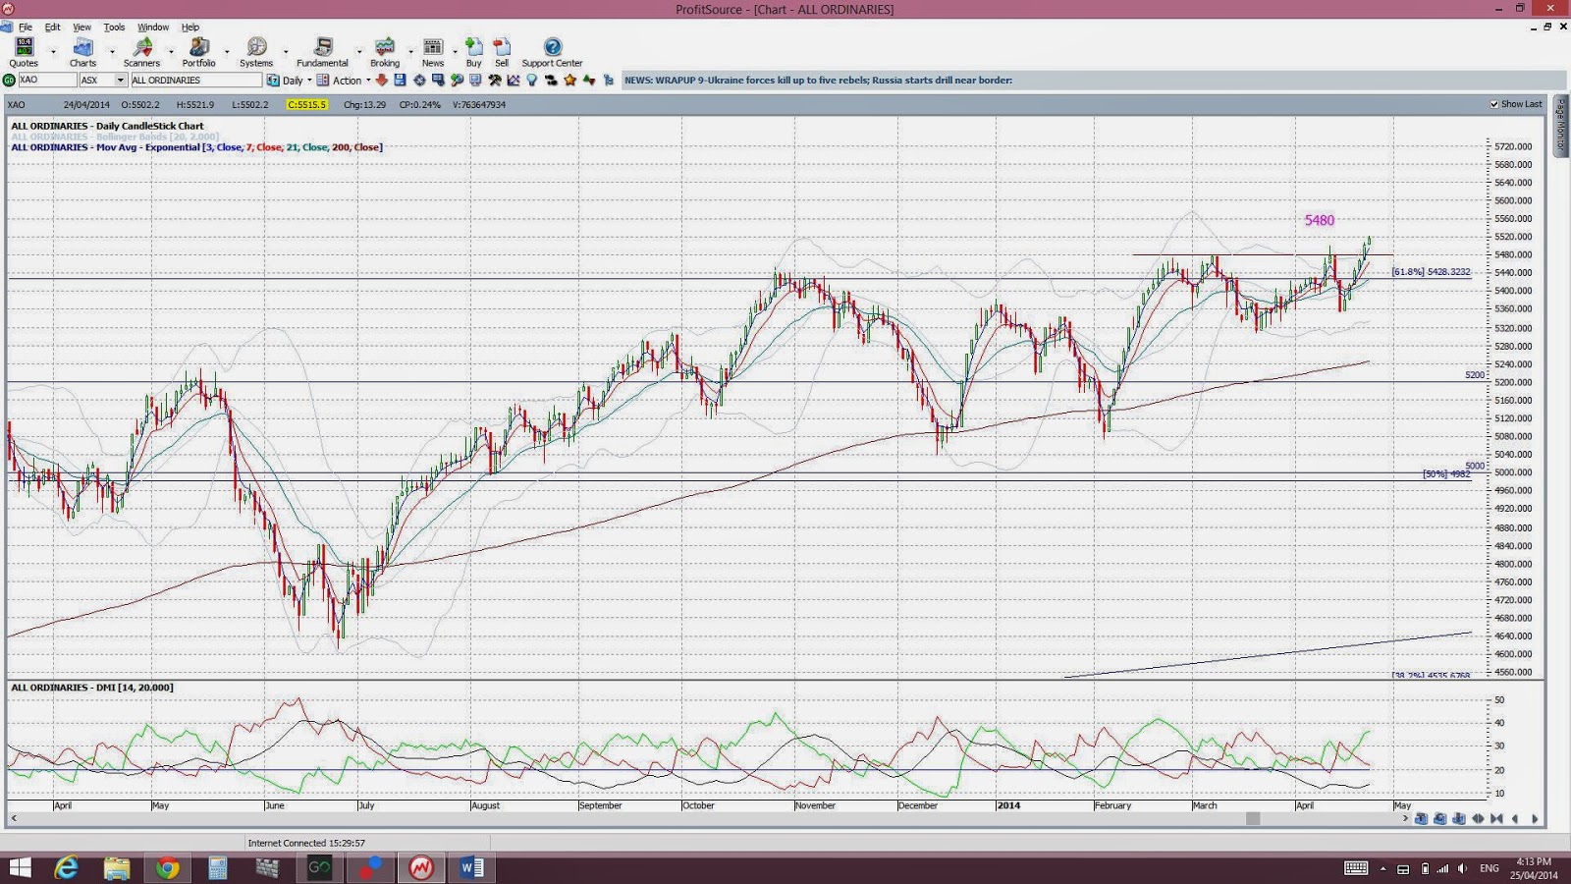
Task: Open the Portfolio icon
Action: [x=198, y=52]
